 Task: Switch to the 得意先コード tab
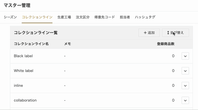tap(105, 17)
